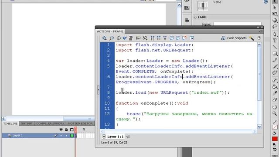This screenshot has height=157, width=279.
Task: Select the 3D Rotation tool
Action: 275,20
